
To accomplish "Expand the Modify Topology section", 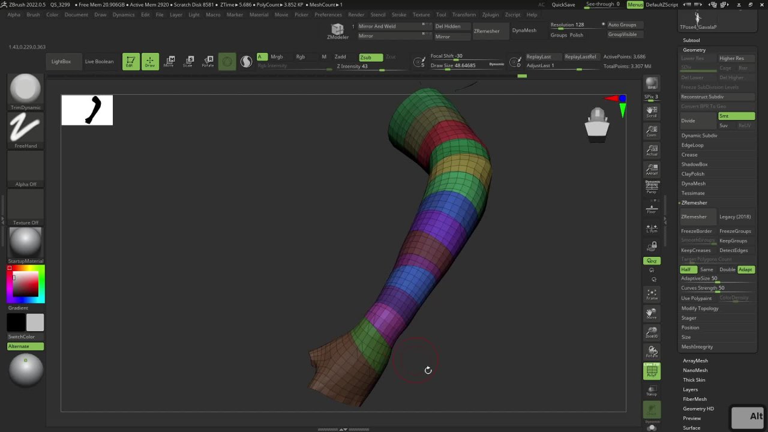I will point(700,308).
